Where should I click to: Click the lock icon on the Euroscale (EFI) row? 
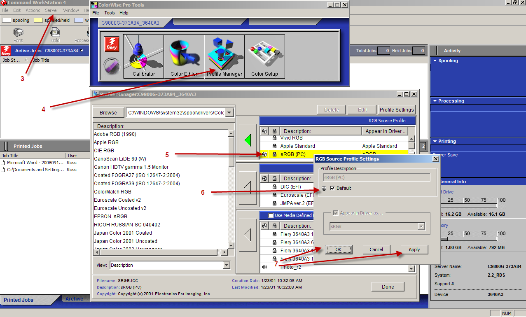point(275,195)
